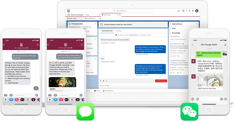Expand the Related Cases section
This screenshot has width=236, height=122.
(x=171, y=24)
